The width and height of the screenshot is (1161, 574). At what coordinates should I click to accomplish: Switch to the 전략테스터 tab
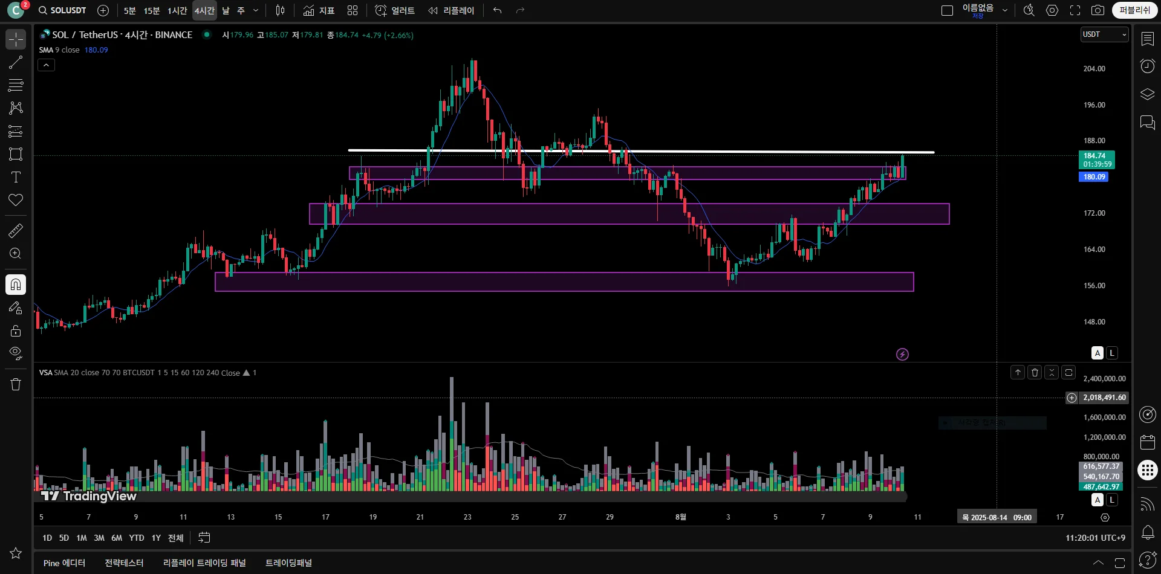coord(124,563)
